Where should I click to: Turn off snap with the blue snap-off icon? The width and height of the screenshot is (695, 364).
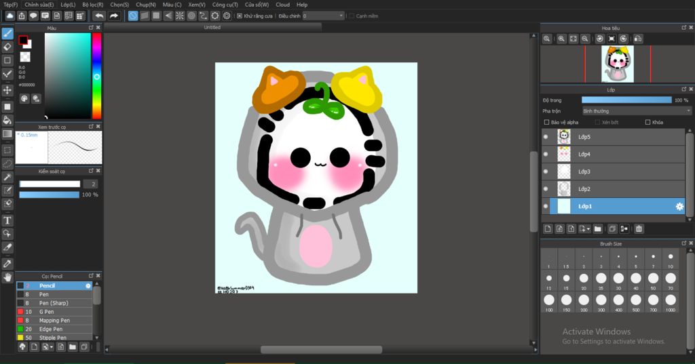[132, 16]
